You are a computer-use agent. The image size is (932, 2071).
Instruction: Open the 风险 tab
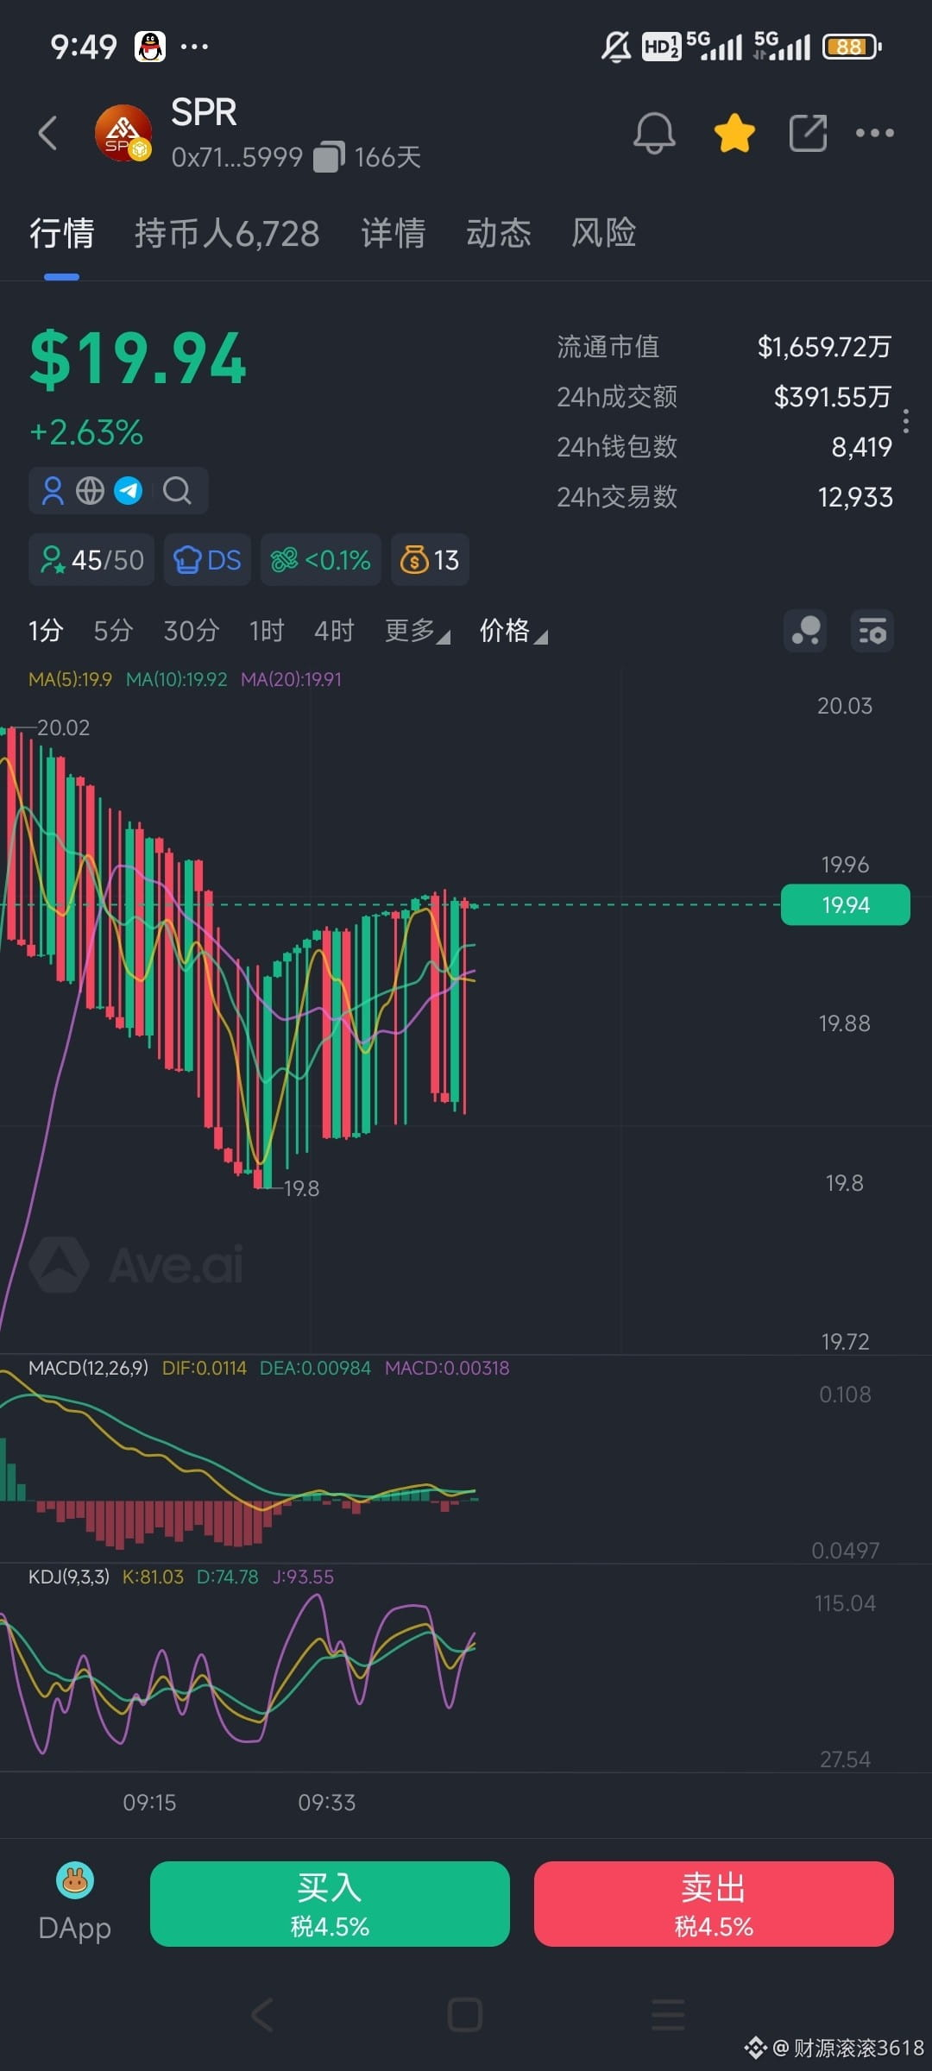[603, 234]
